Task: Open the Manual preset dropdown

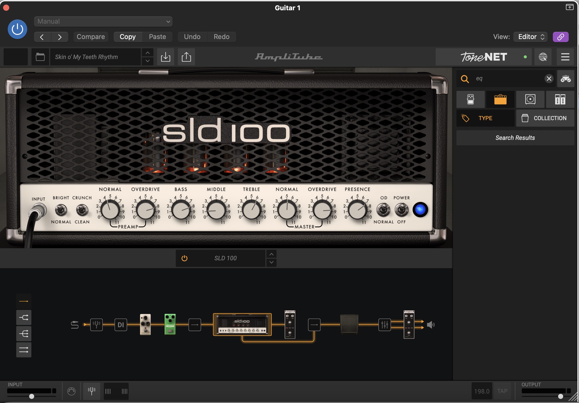Action: point(103,21)
